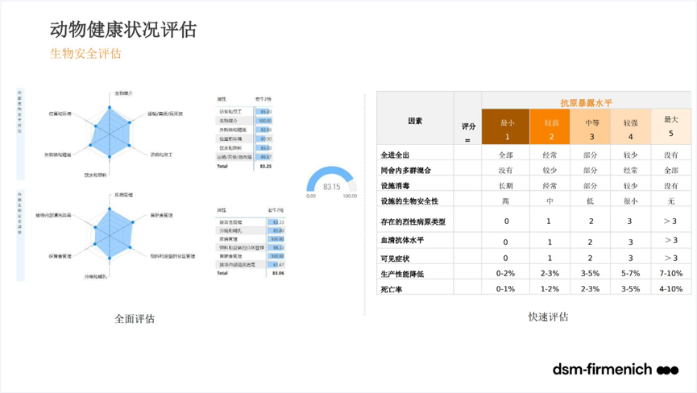This screenshot has width=697, height=393.
Task: Select the 设施消毒 row label
Action: (x=395, y=185)
